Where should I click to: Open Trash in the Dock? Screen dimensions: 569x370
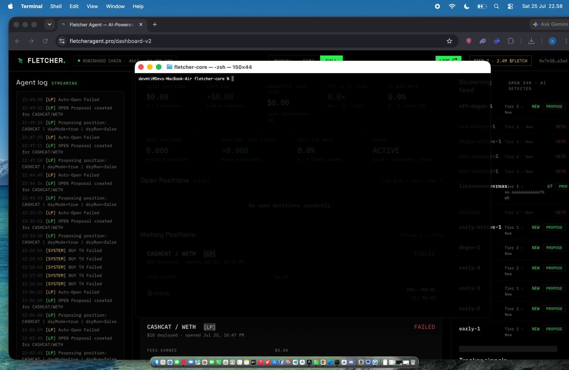[x=412, y=362]
